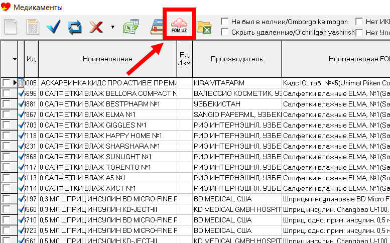The height and width of the screenshot is (243, 390).
Task: Select '0,3 МЛ ШПРИЦ ИНСУЛИН KD-JECT-III' cell
Action: tap(108, 210)
